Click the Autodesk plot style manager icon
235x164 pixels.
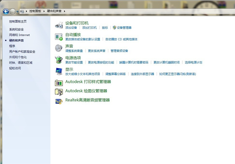[59, 83]
